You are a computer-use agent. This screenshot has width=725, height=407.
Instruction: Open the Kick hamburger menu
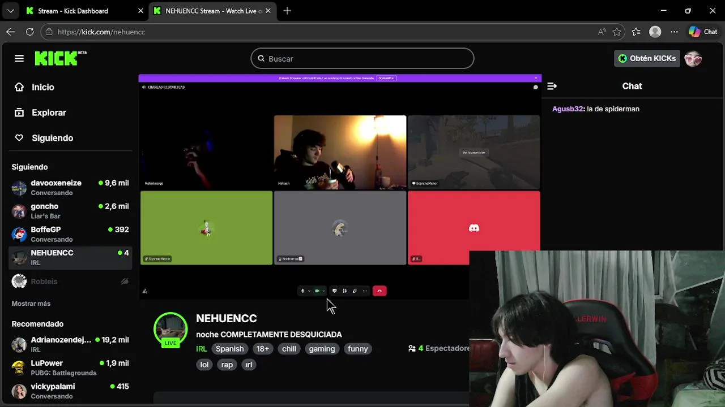click(x=19, y=58)
